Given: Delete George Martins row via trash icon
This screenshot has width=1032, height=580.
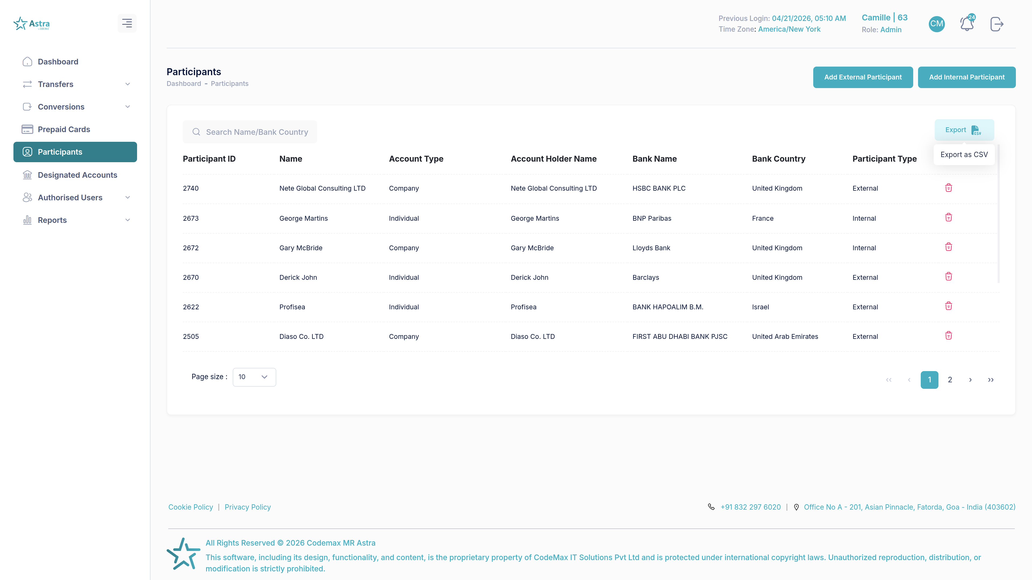Looking at the screenshot, I should 948,217.
